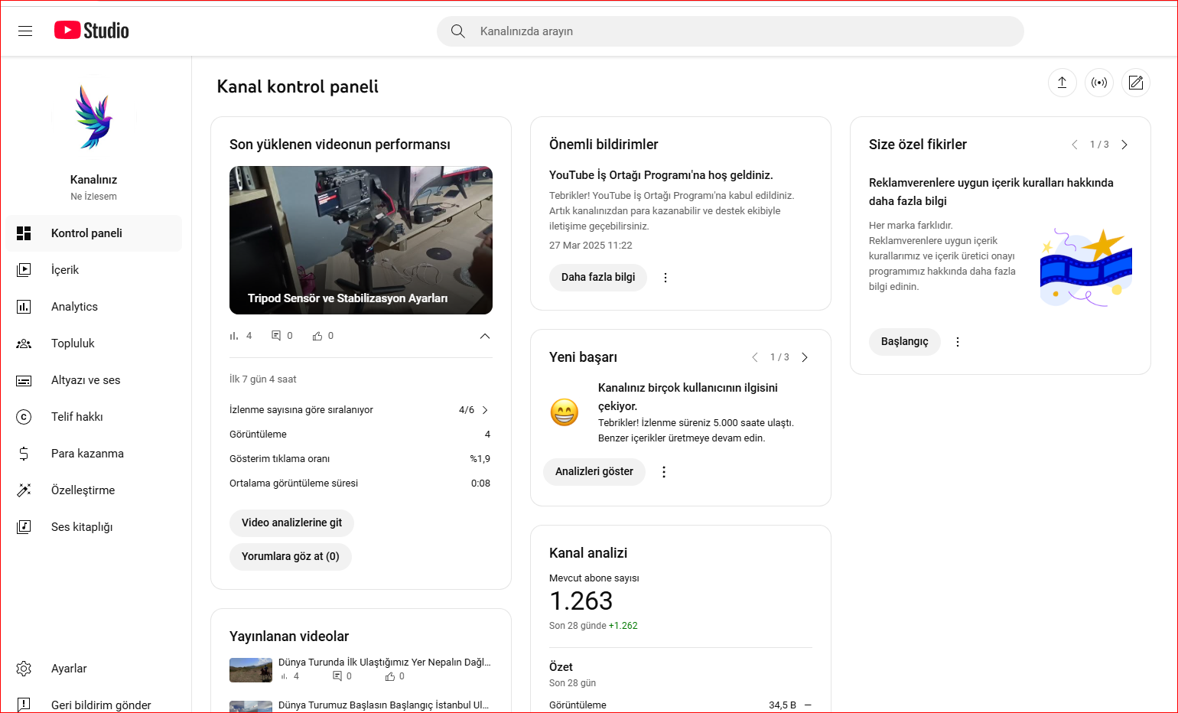Click the create post pencil icon
The width and height of the screenshot is (1178, 713).
coord(1136,83)
